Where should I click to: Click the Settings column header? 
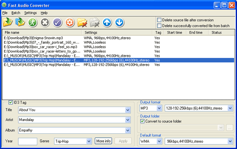pos(117,32)
